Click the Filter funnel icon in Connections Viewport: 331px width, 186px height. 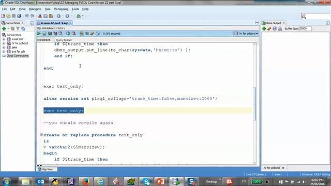click(x=18, y=29)
